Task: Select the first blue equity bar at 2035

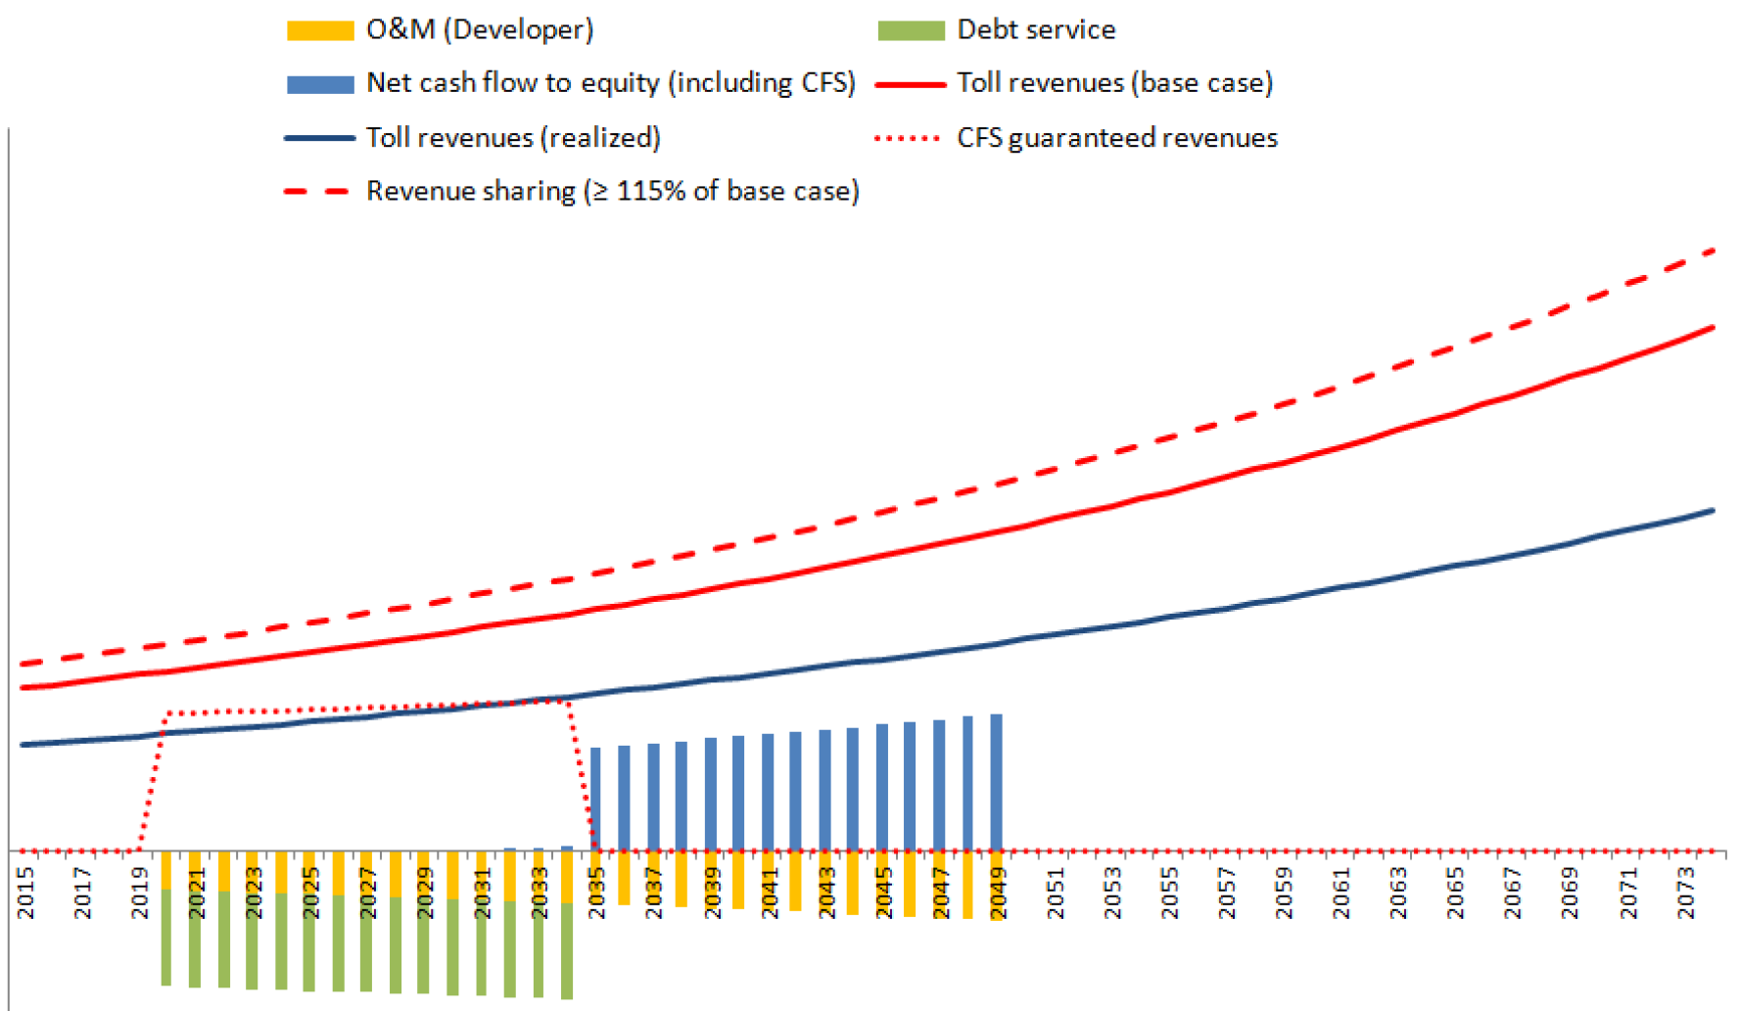Action: click(595, 800)
